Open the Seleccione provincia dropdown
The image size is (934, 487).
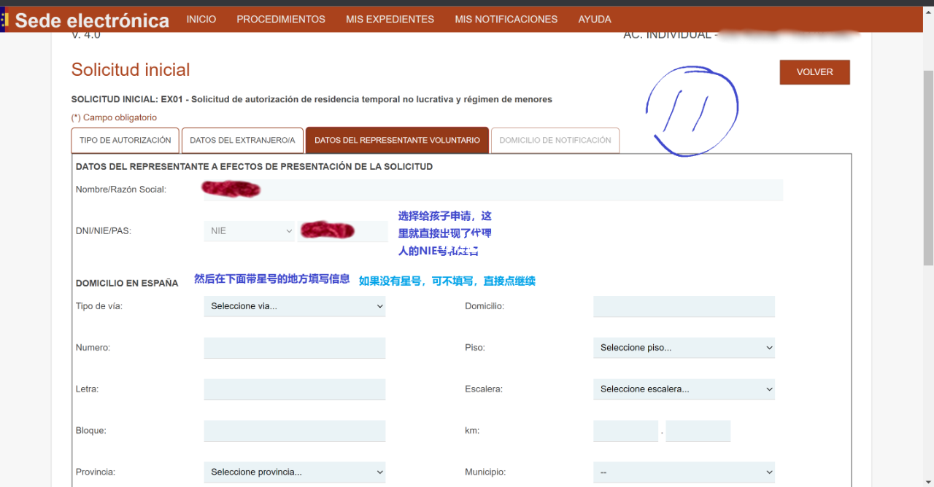tap(295, 472)
